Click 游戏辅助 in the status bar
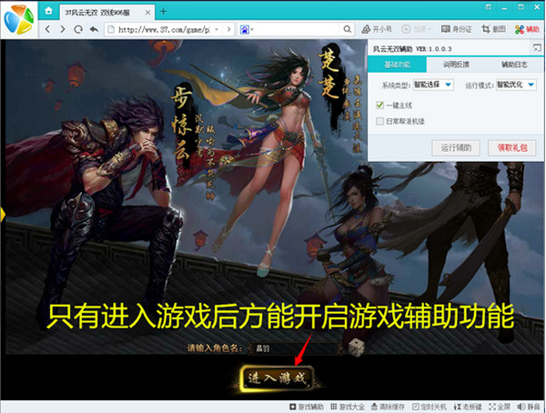Image resolution: width=546 pixels, height=413 pixels. 307,407
